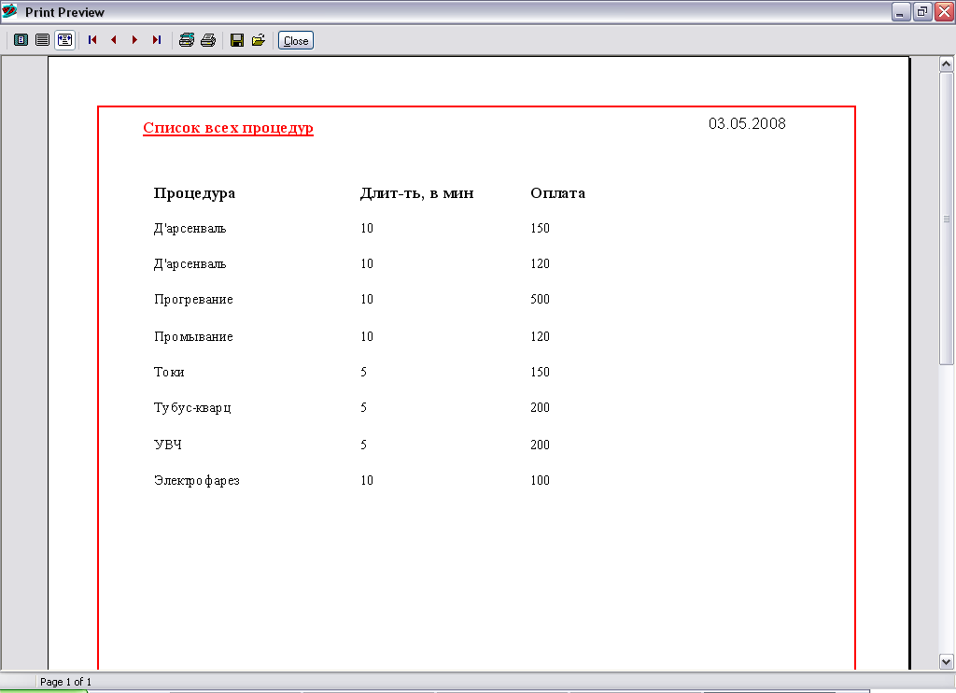Click payment 200 in УВЧ row
956x693 pixels.
541,445
